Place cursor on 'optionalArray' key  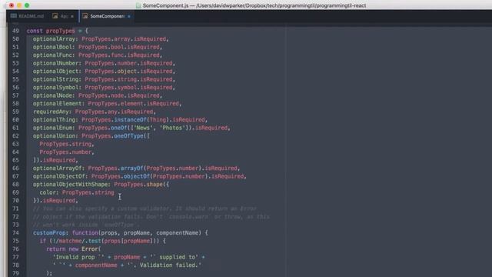[55, 39]
